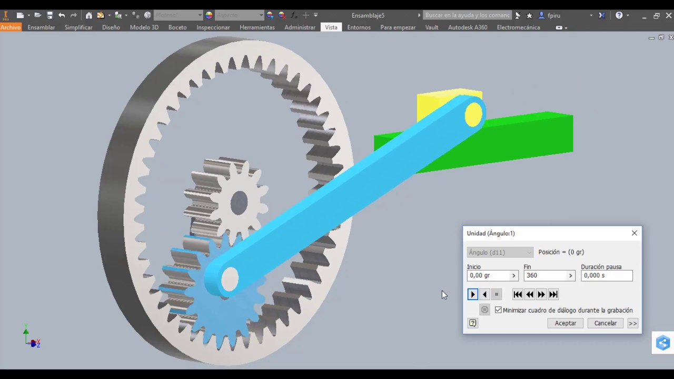The height and width of the screenshot is (379, 674).
Task: Click the help search box
Action: [468, 15]
